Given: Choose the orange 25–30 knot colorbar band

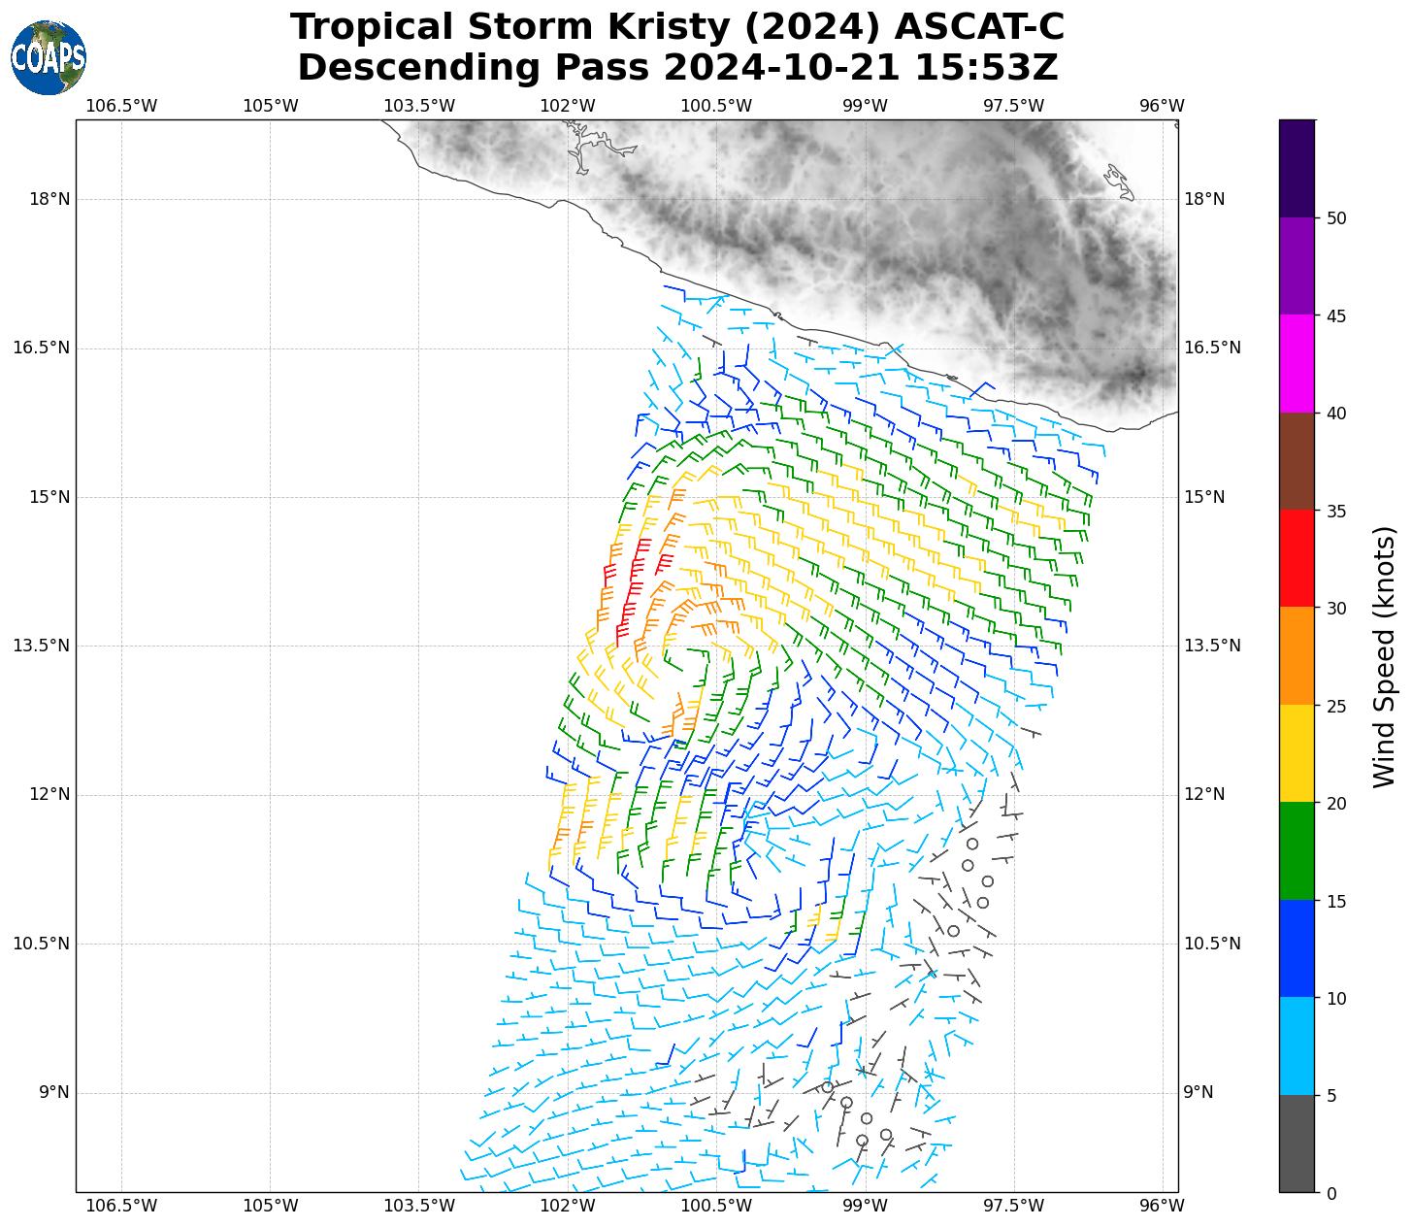Looking at the screenshot, I should pyautogui.click(x=1297, y=656).
